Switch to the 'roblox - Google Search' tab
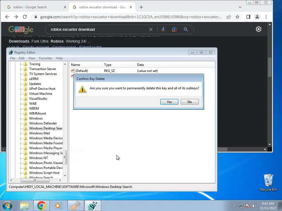The image size is (282, 211). click(30, 7)
